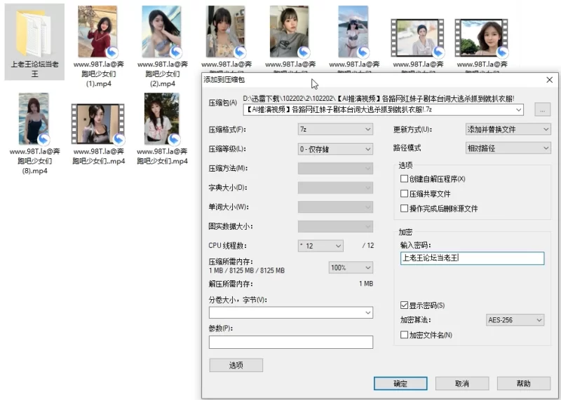Select the video file ending in (1).mp4
The image size is (561, 400).
(98, 32)
